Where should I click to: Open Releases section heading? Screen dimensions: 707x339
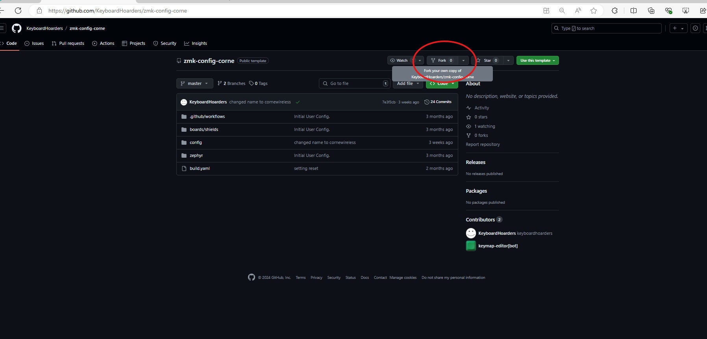[x=476, y=162]
